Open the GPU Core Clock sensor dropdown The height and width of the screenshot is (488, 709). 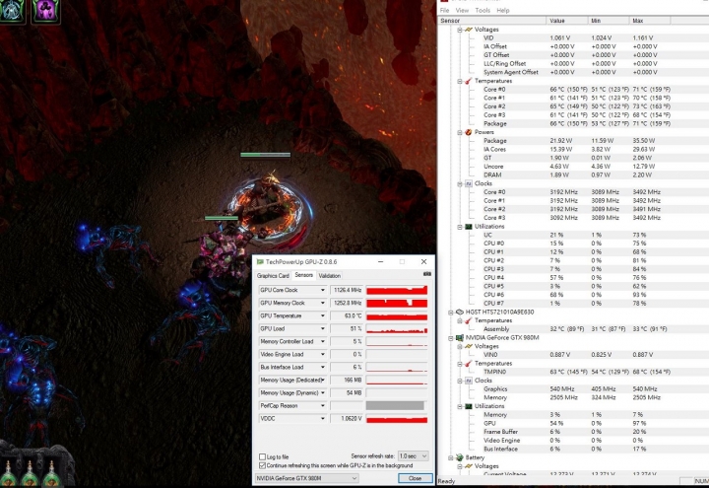[323, 290]
